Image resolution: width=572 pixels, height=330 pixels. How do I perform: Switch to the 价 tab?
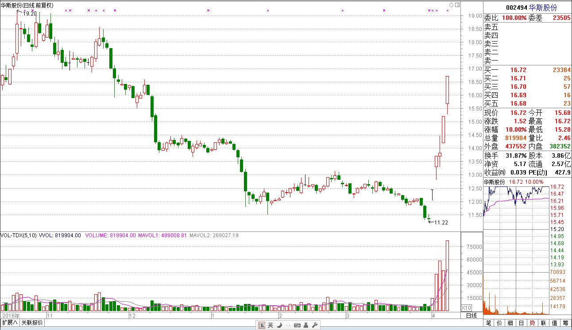click(499, 323)
